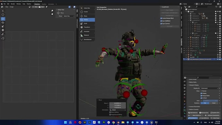
Task: Select the Scale tool in image editor toolbar
Action: click(x=3, y=26)
